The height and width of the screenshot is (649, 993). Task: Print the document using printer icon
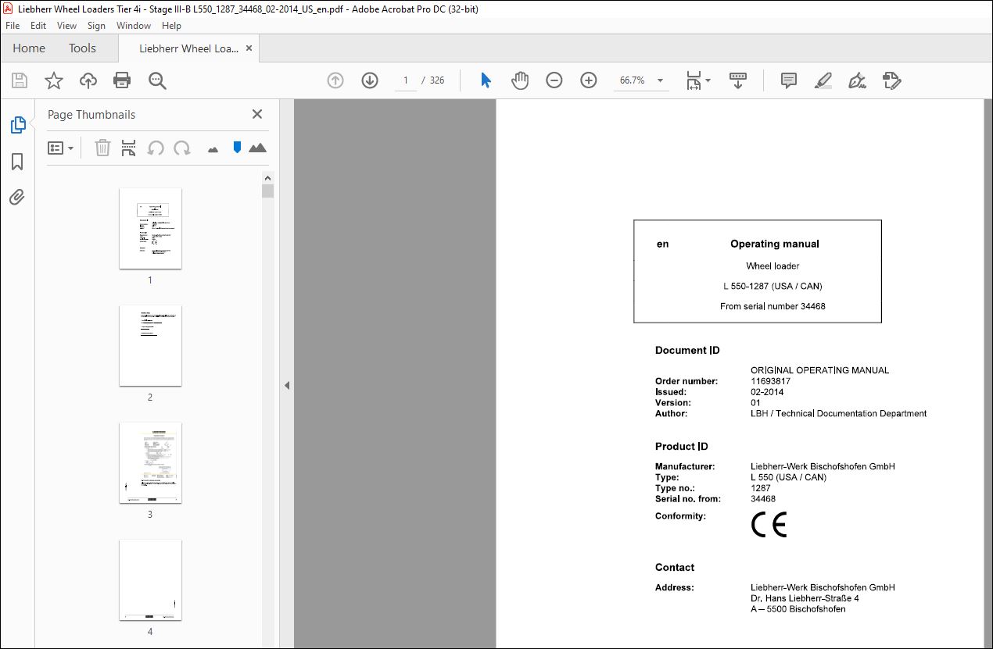122,80
